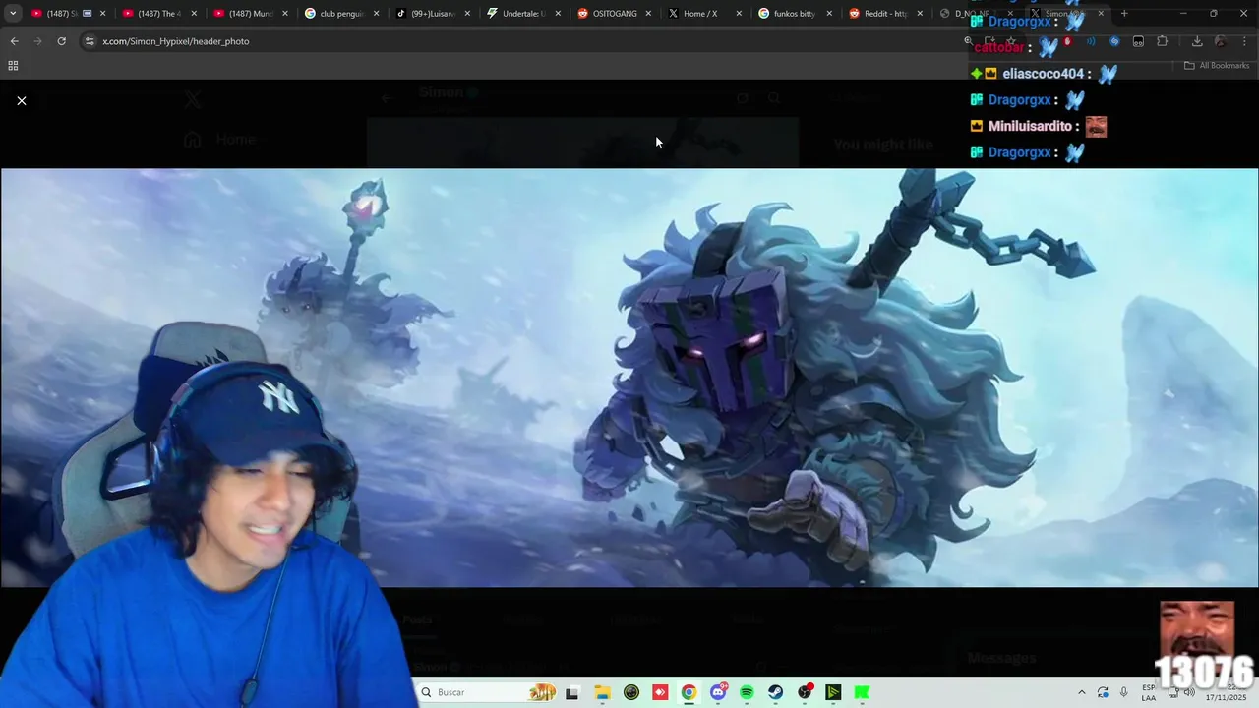Go back to the previous browser page

[14, 41]
